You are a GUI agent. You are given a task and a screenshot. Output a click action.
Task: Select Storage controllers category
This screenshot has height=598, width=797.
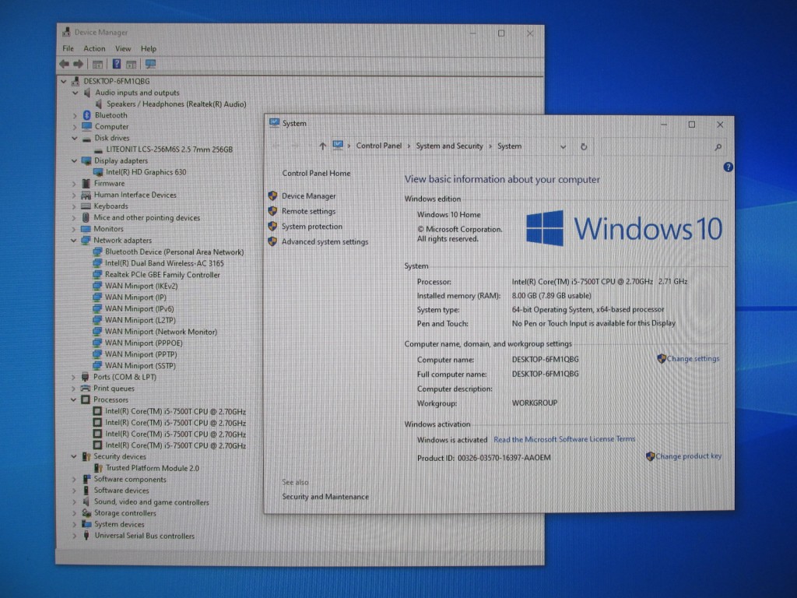point(125,514)
